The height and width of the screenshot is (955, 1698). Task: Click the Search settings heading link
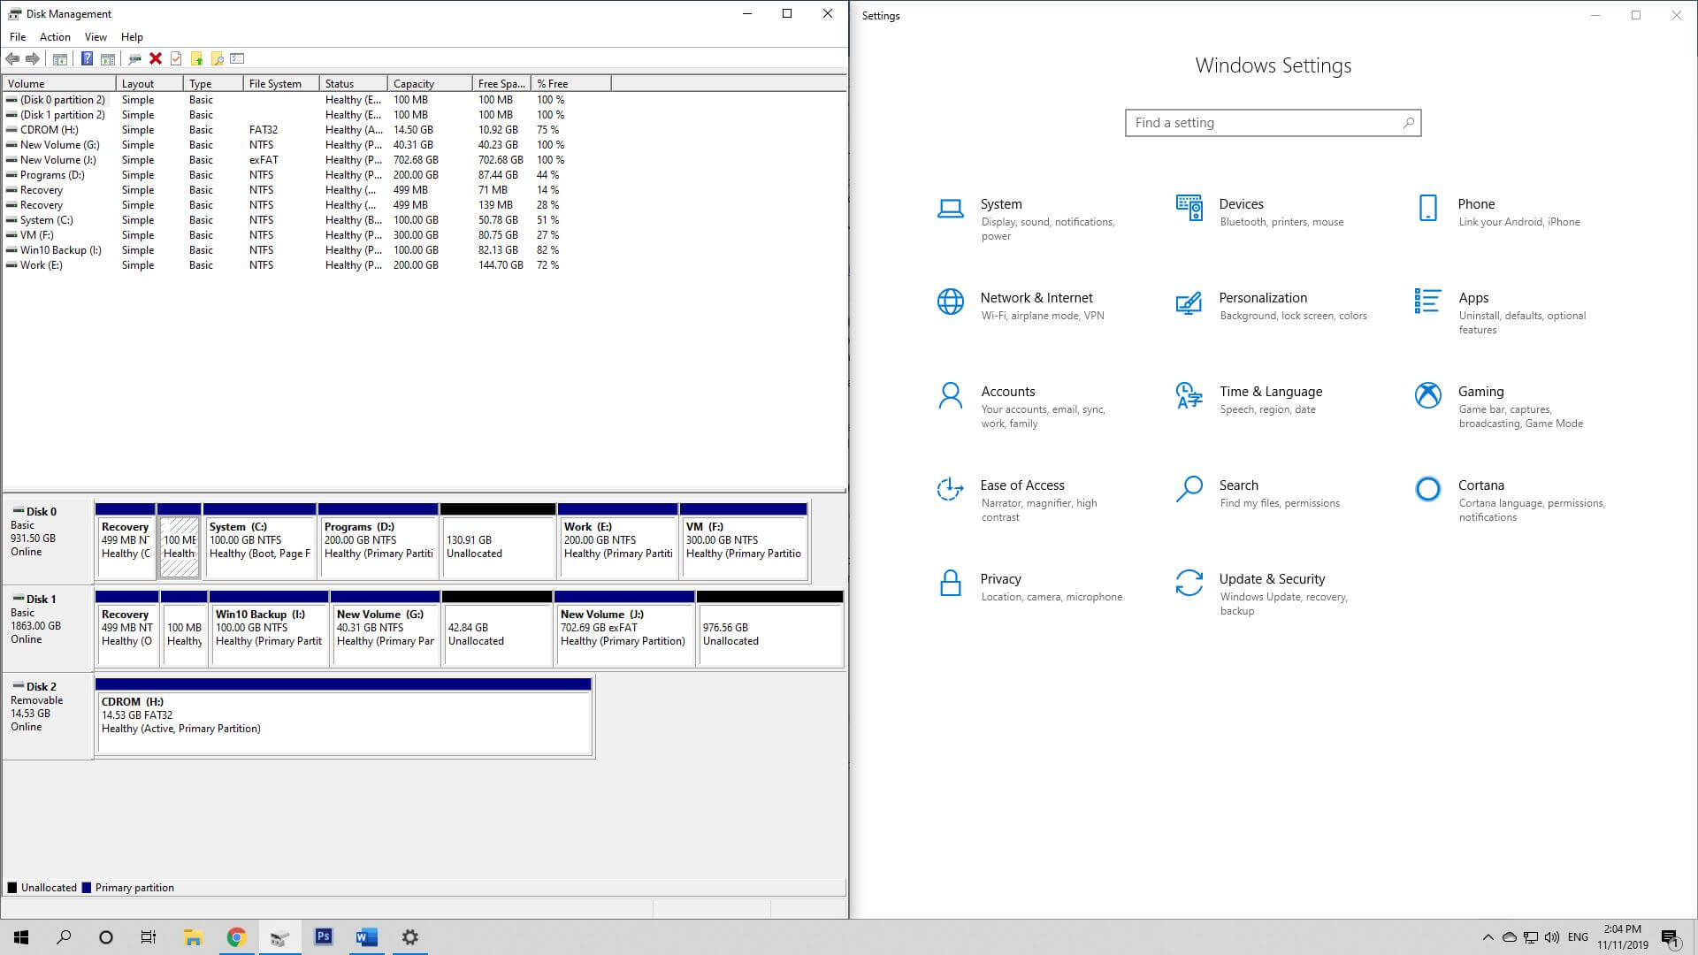tap(1238, 485)
